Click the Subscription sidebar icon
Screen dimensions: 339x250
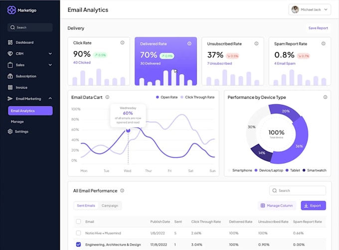point(10,76)
